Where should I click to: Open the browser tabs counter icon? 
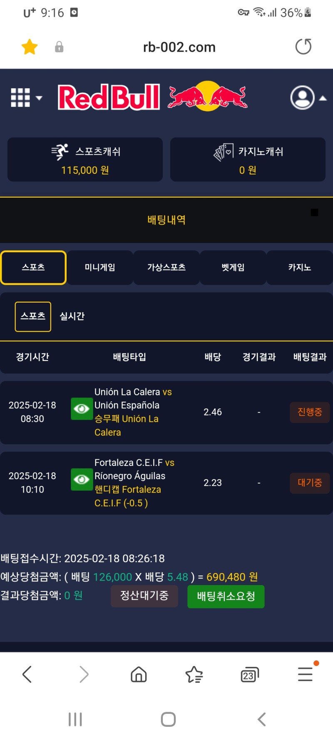(250, 674)
